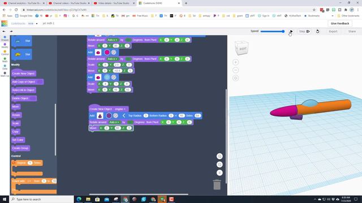The height and width of the screenshot is (203, 362).
Task: Select the Mark Up category in the sidebar
Action: pos(5,74)
